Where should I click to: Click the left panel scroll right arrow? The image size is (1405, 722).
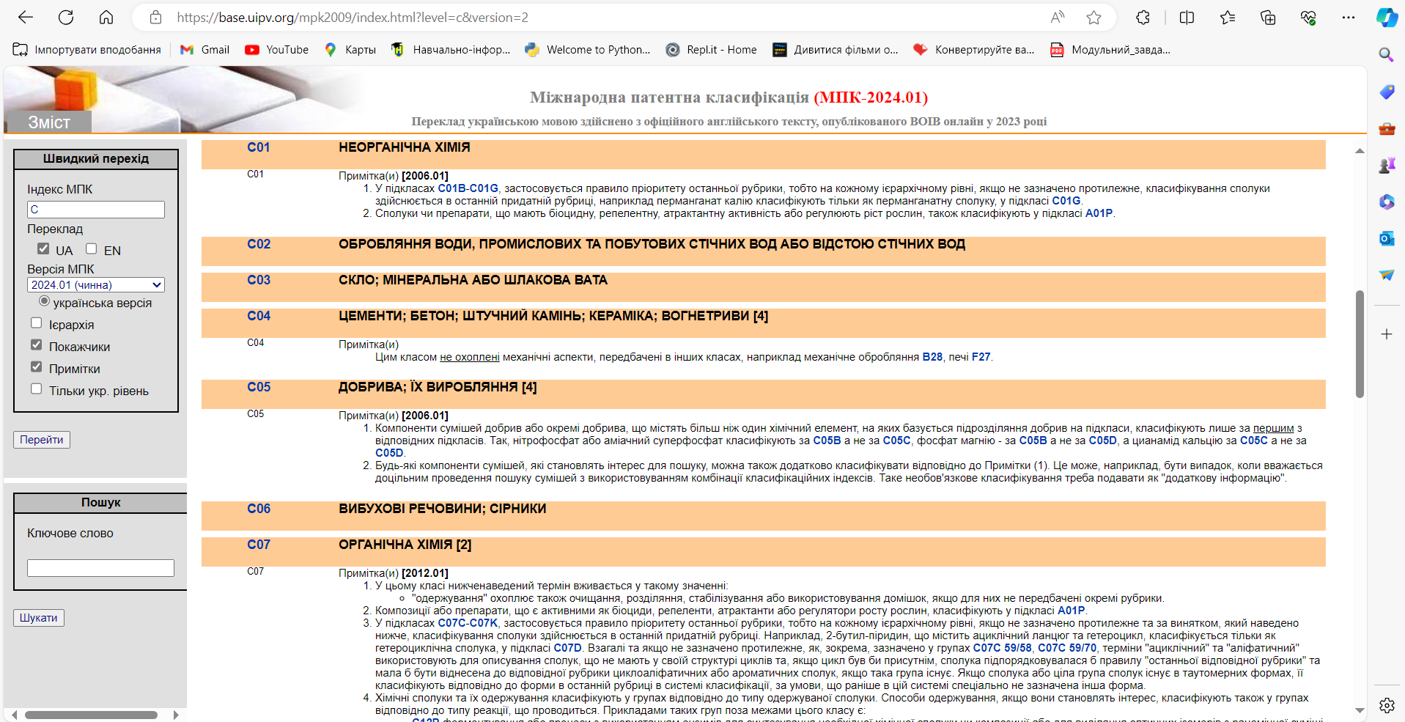point(176,715)
